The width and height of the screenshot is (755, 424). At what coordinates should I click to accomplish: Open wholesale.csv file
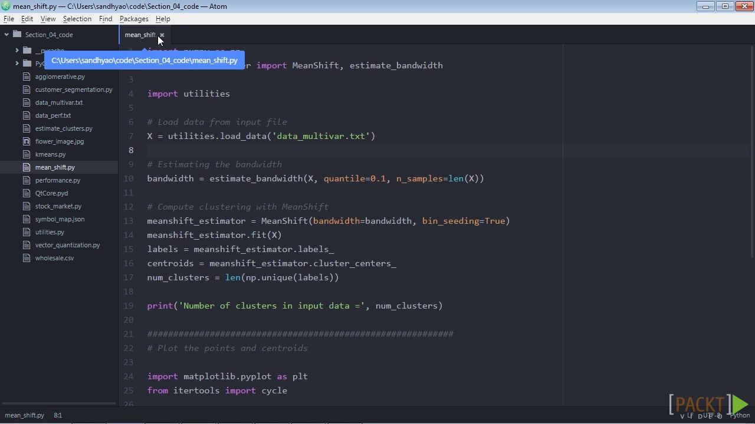point(54,258)
